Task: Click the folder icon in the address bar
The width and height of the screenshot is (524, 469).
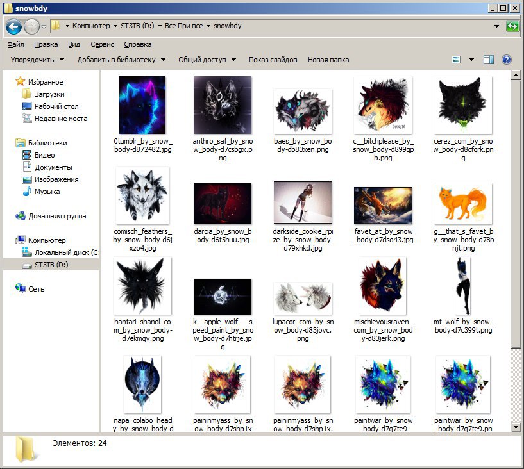Action: (55, 26)
